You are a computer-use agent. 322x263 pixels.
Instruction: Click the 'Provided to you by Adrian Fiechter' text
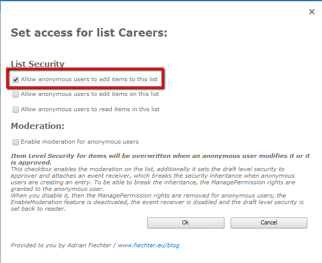[63, 245]
